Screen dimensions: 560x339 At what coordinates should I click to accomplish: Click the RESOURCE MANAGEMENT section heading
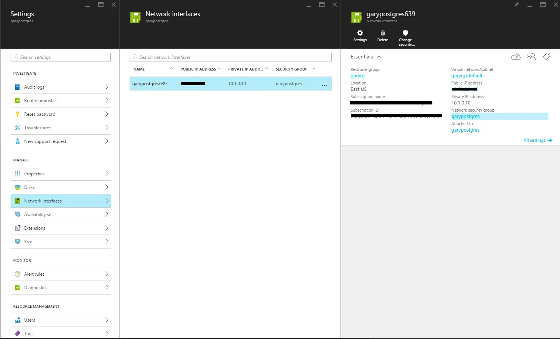(x=36, y=307)
